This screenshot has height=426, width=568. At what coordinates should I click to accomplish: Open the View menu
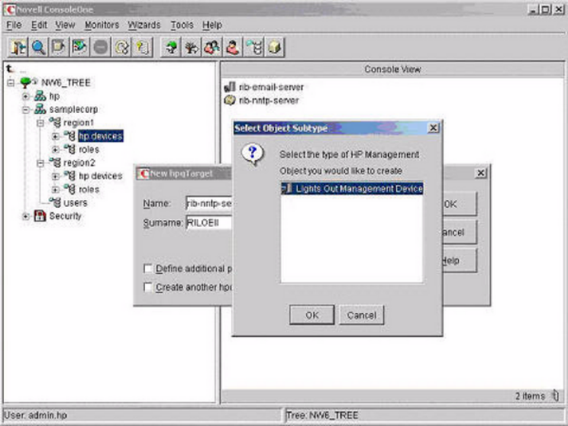point(65,25)
